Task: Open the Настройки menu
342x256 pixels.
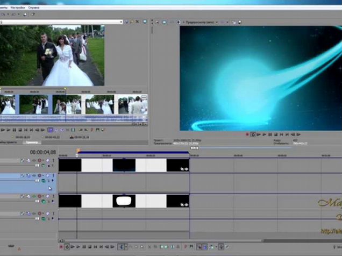Action: (x=18, y=8)
